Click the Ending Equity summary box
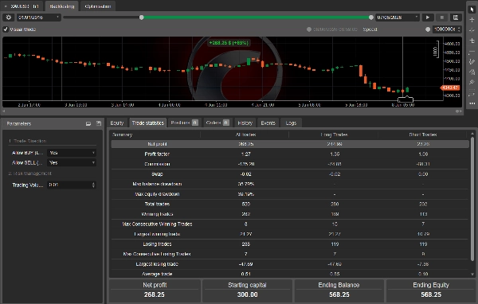 [x=431, y=290]
